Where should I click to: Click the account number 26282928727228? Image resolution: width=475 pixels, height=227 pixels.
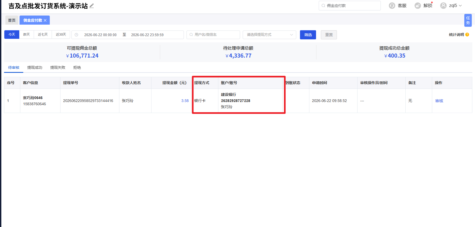point(235,101)
